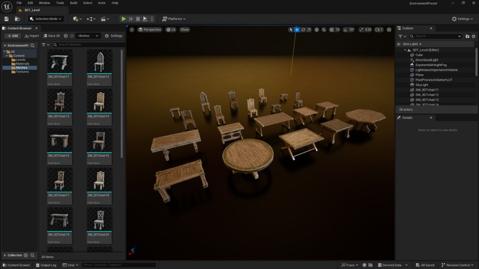Click the Content Browser asset vertical scrollbar
Image resolution: width=479 pixels, height=269 pixels.
point(122,104)
